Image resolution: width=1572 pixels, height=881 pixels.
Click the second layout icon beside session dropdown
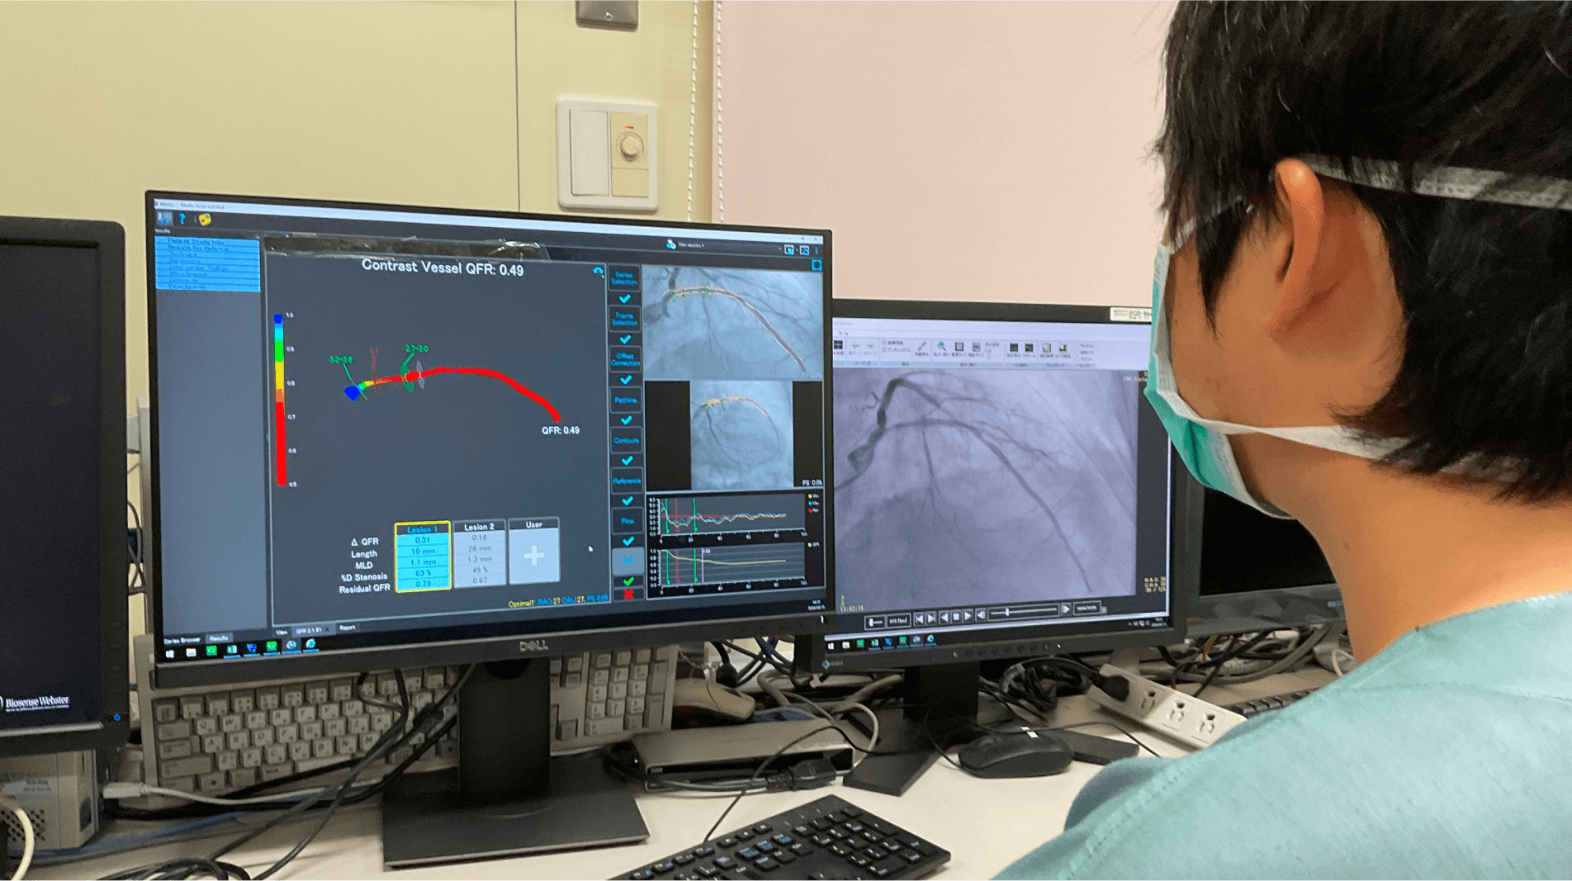pos(805,250)
